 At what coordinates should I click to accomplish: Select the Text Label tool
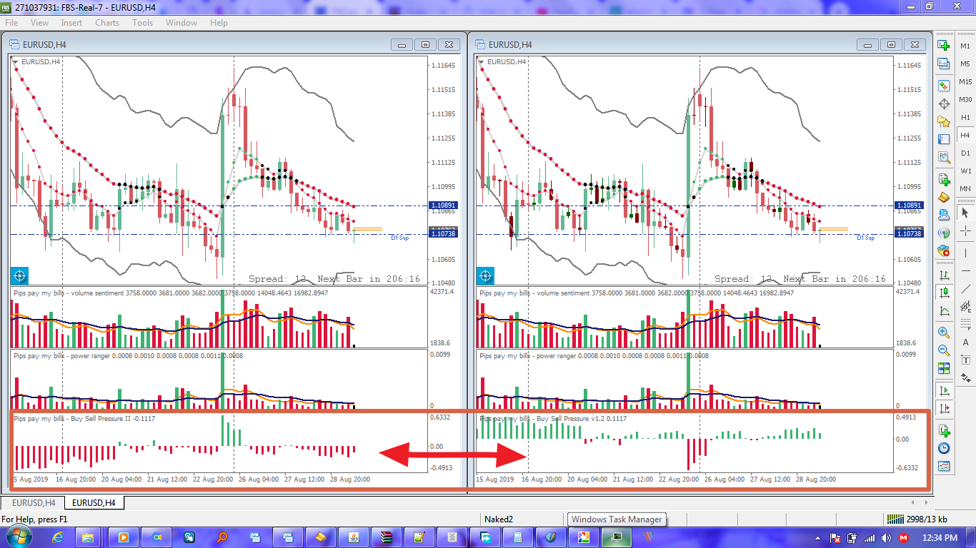point(966,360)
